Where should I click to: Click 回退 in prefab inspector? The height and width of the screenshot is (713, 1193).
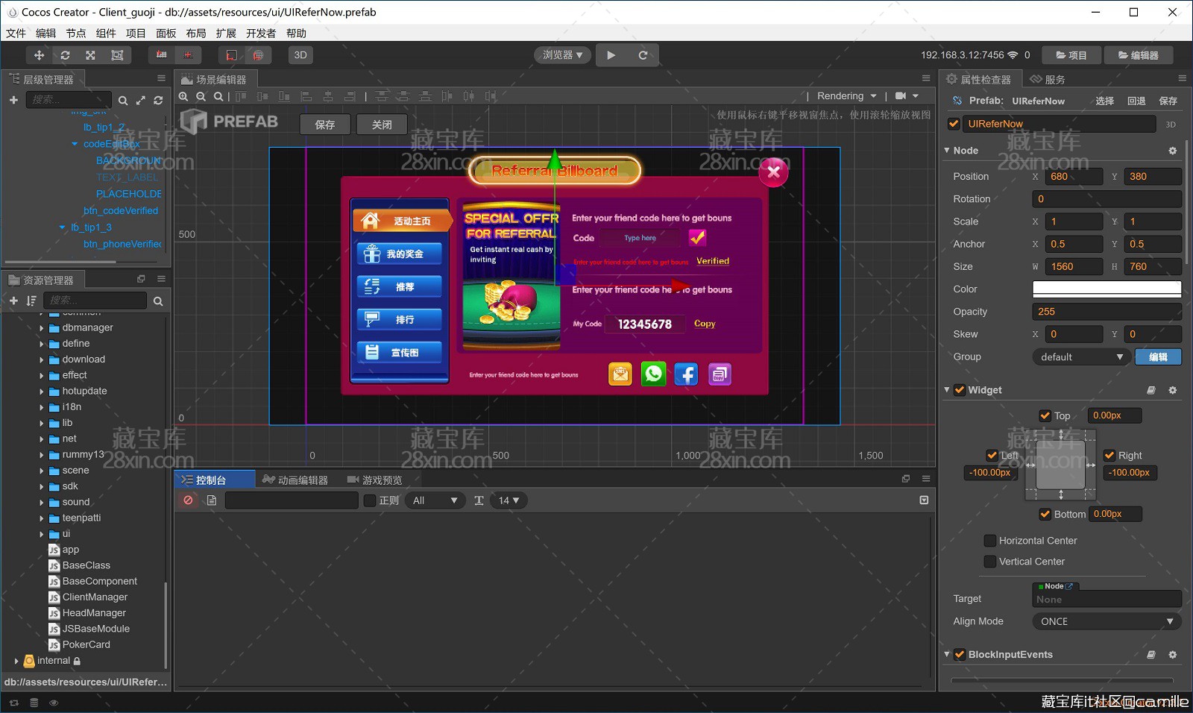[1136, 101]
